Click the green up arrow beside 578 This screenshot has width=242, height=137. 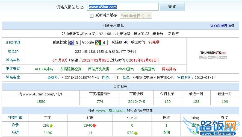point(136,133)
